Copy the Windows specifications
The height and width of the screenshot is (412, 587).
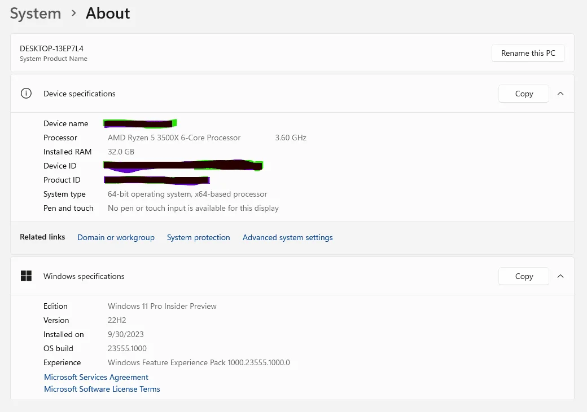click(x=524, y=276)
